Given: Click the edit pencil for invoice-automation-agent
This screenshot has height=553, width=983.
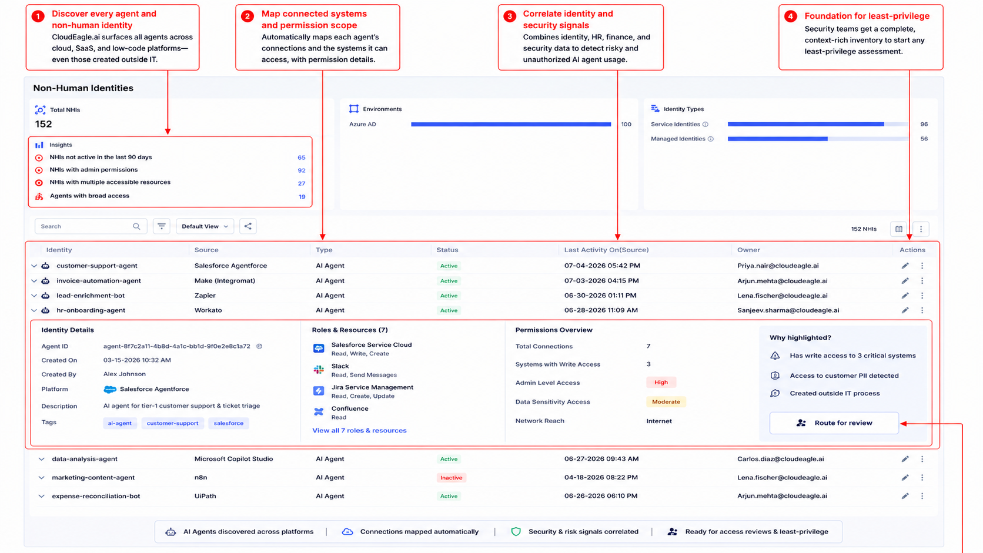Looking at the screenshot, I should click(905, 281).
